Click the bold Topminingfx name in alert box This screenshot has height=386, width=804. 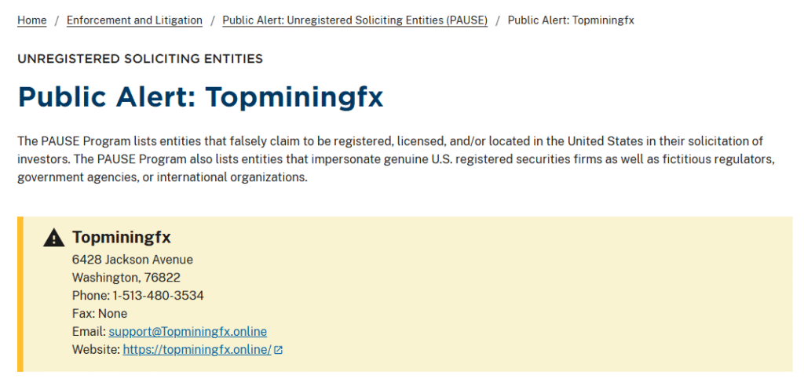(x=122, y=238)
